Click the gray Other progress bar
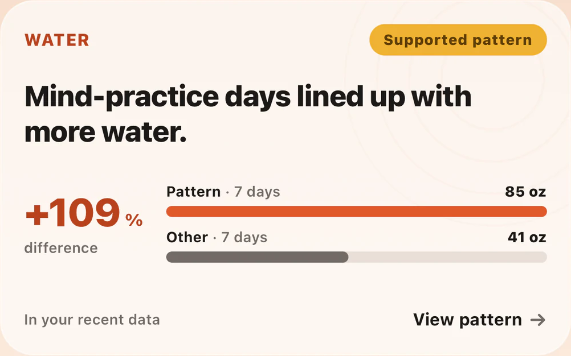The width and height of the screenshot is (571, 356). coord(258,257)
